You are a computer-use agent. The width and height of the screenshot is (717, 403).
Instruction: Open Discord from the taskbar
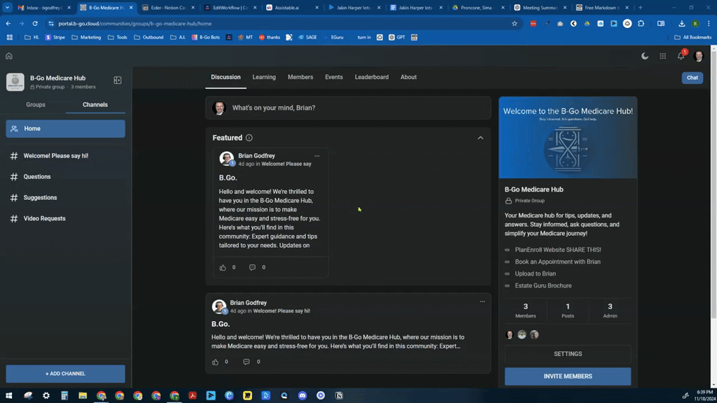(x=302, y=396)
